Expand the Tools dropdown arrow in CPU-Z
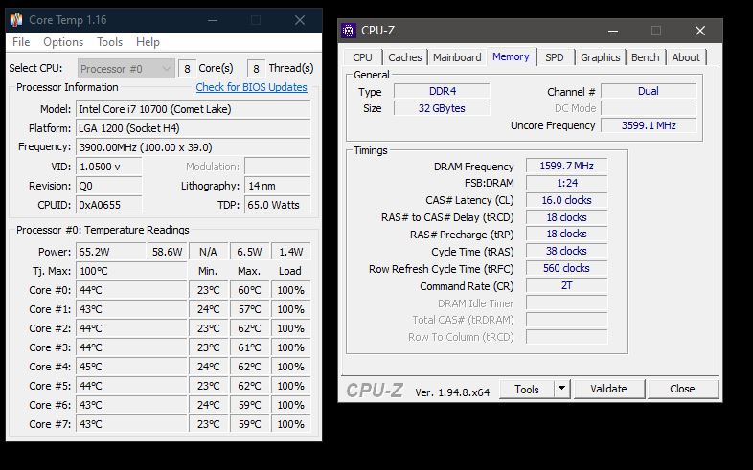753x470 pixels. pyautogui.click(x=561, y=389)
